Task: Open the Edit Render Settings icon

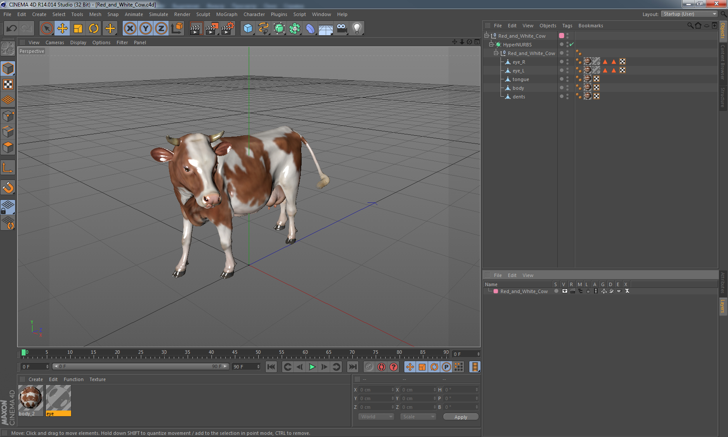Action: click(227, 29)
